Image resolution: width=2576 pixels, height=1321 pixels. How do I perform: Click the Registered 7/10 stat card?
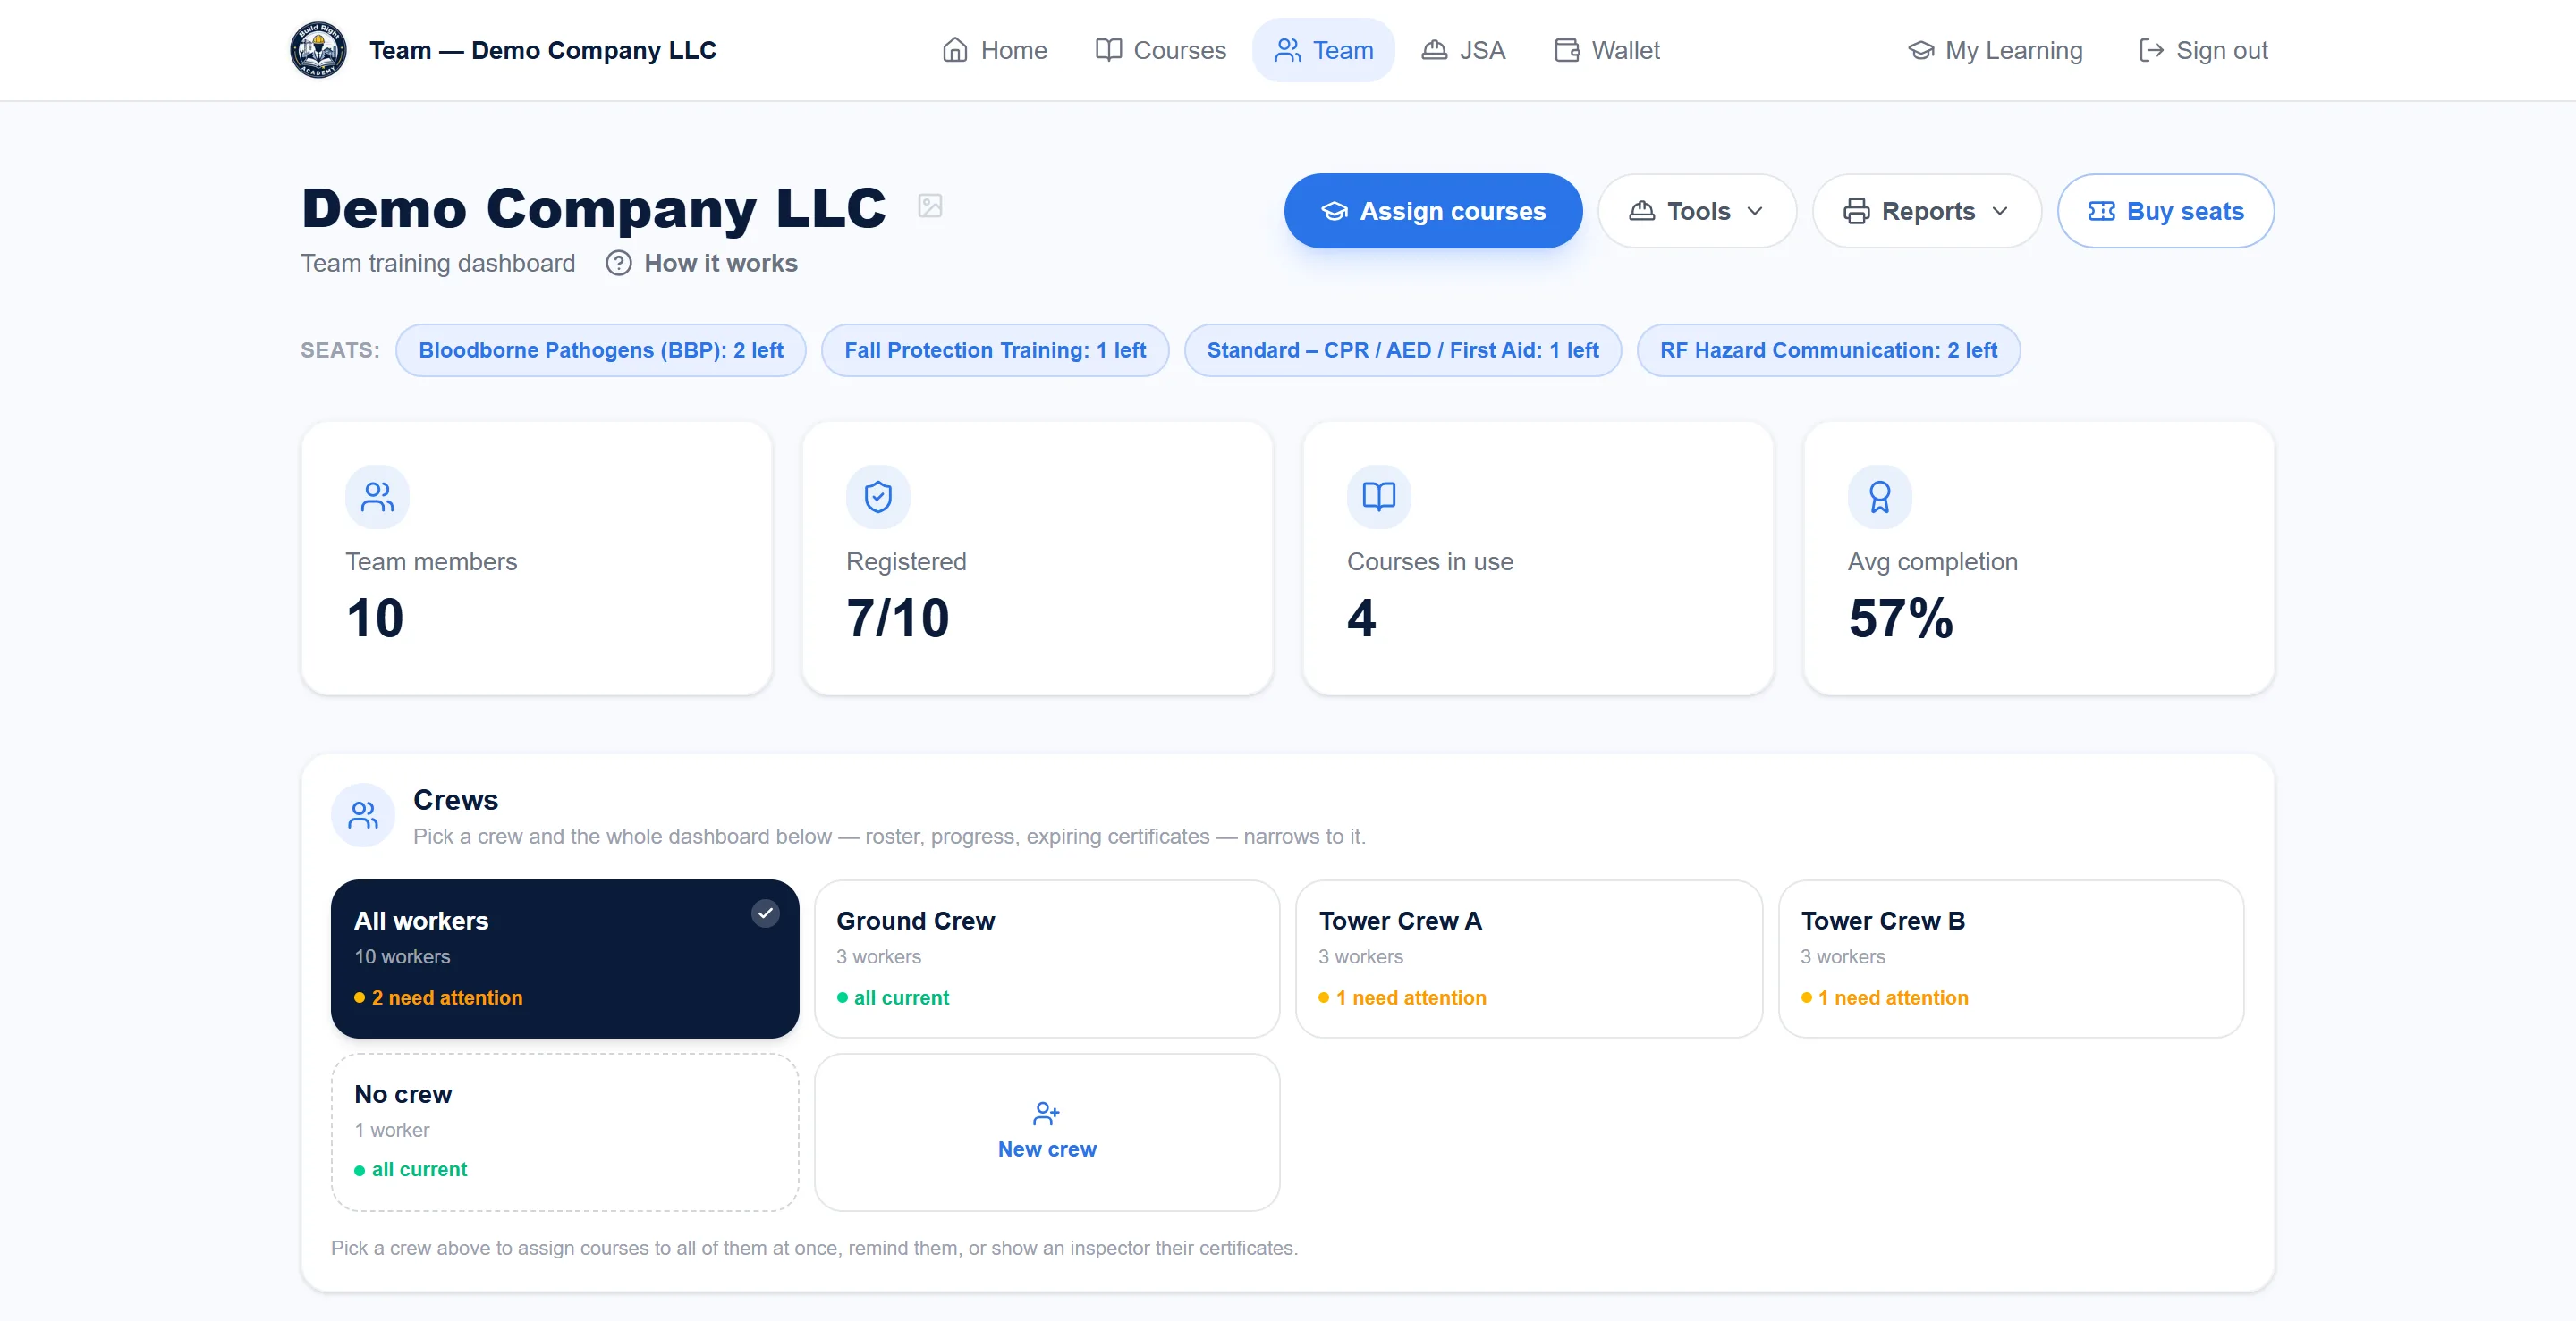[x=1038, y=558]
